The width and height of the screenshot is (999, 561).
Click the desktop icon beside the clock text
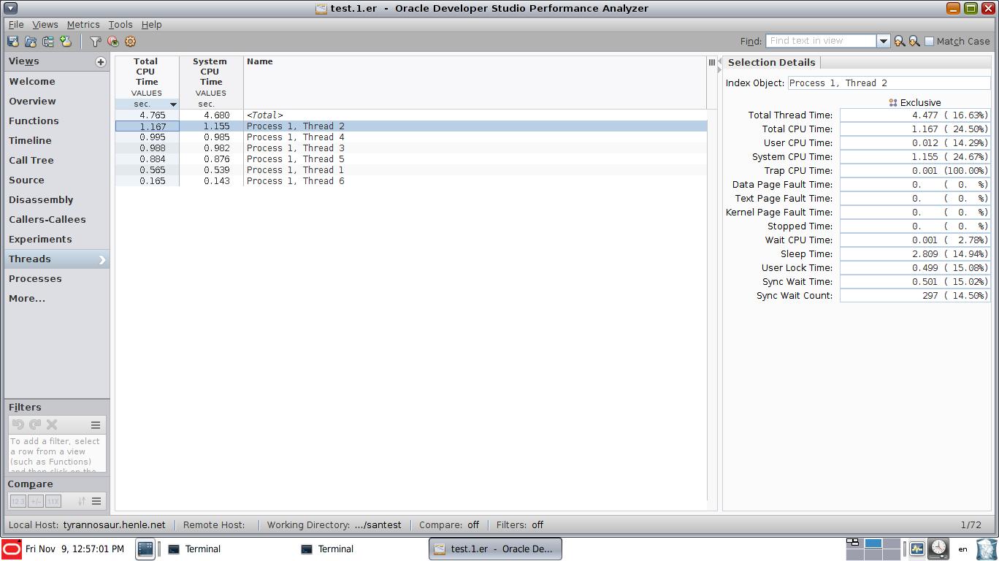145,549
